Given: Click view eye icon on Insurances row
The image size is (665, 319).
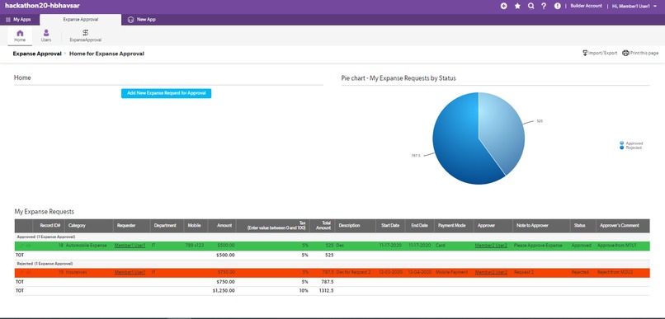Looking at the screenshot, I should point(28,272).
